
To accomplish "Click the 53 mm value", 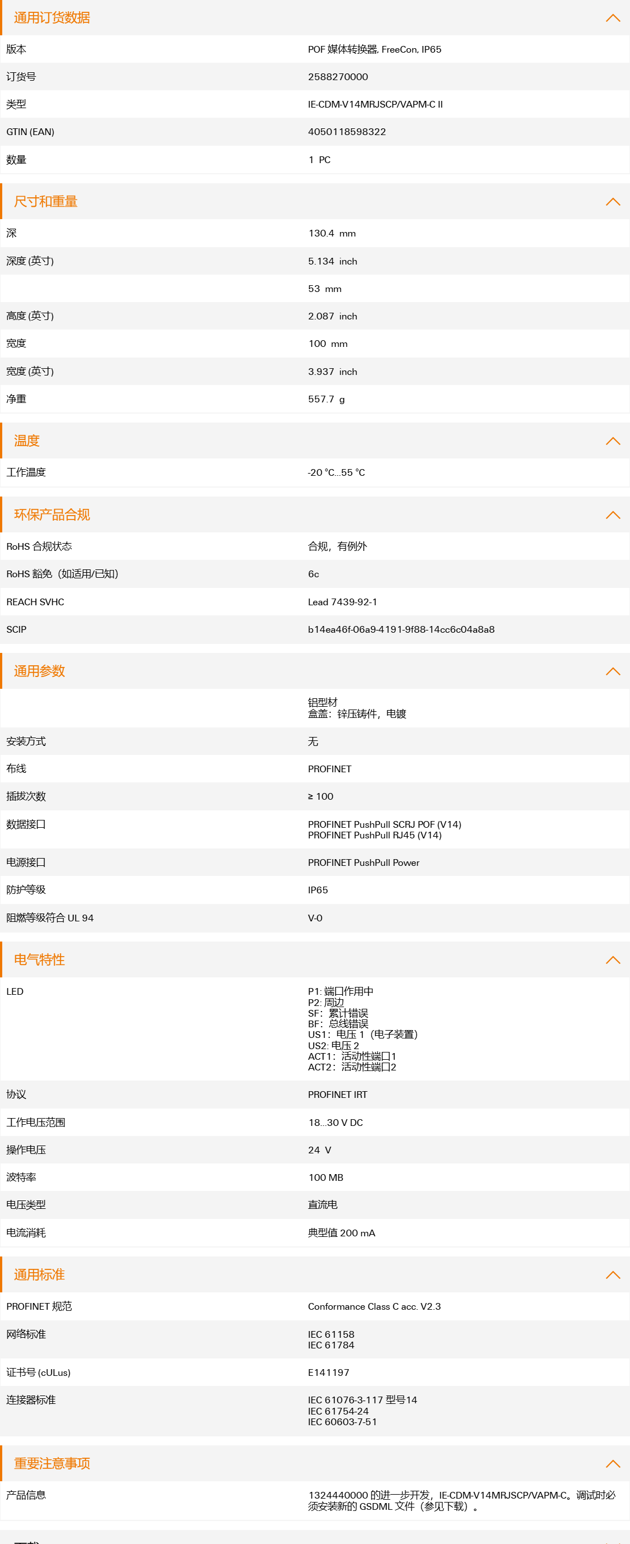I will point(325,289).
